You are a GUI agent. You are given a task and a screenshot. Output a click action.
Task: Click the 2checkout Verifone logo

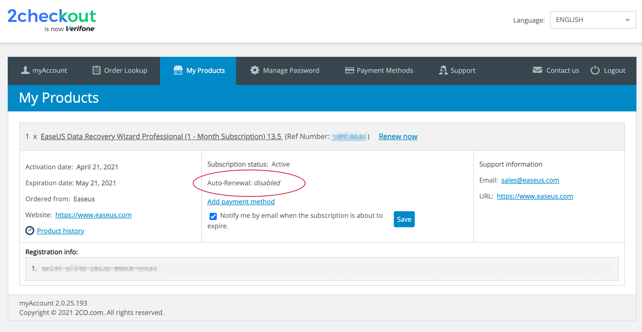[52, 20]
